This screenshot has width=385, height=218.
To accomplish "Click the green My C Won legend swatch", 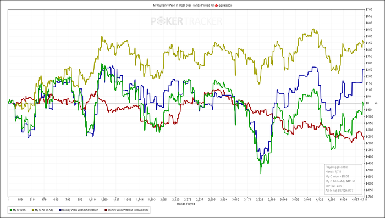I will (10, 210).
